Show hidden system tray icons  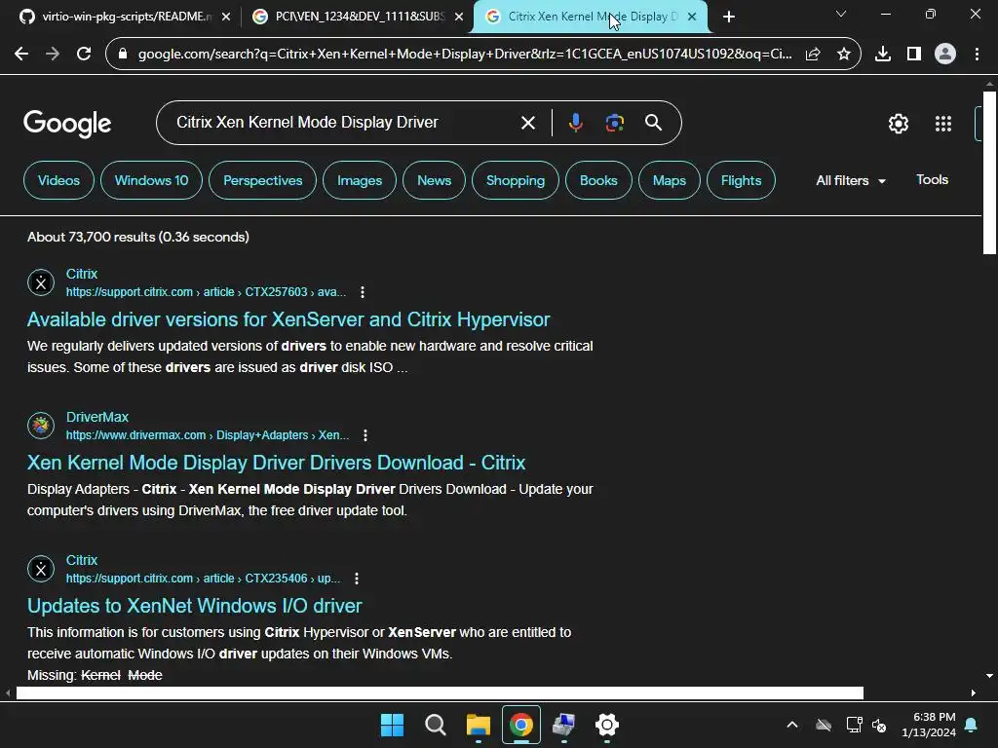[792, 725]
